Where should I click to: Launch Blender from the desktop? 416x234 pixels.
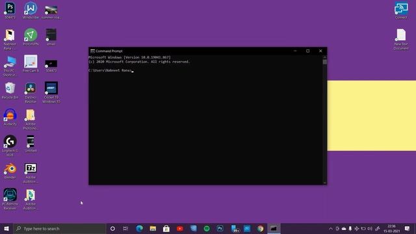tap(10, 170)
